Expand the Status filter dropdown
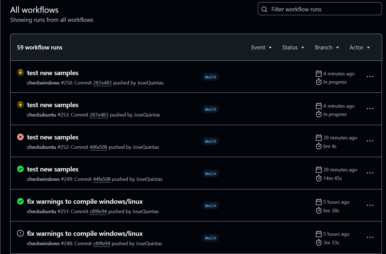386x254 pixels. point(293,47)
